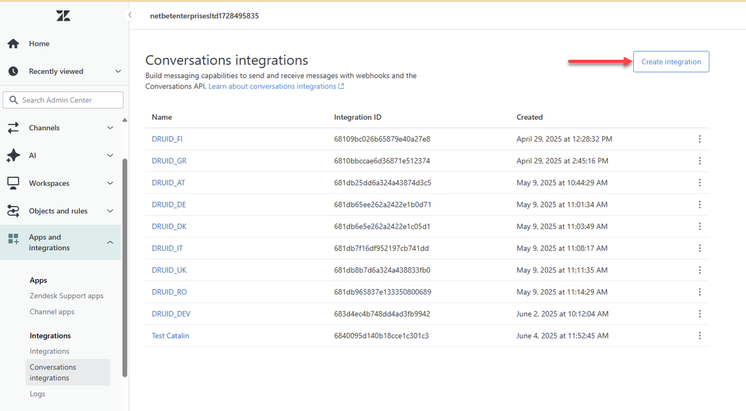
Task: Click the Create integration button
Action: pos(671,62)
